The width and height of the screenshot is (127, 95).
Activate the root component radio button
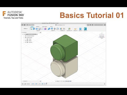click(37, 34)
